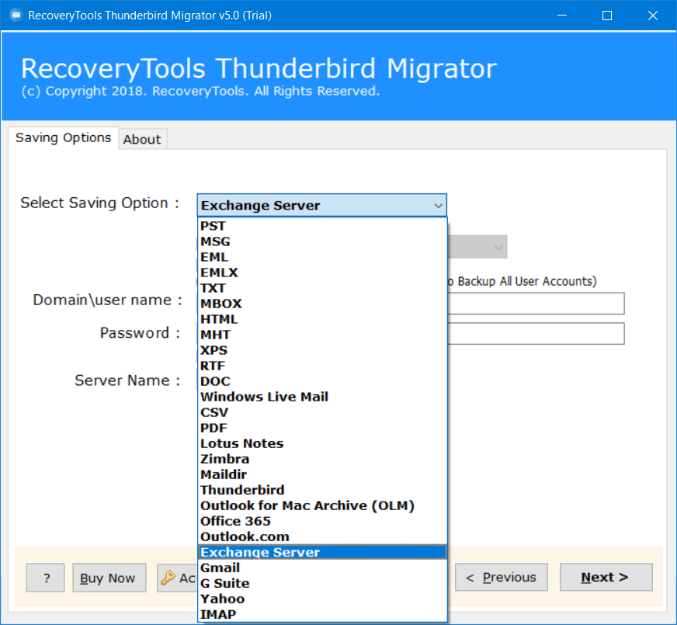
Task: Choose Lotus Notes option
Action: 322,444
